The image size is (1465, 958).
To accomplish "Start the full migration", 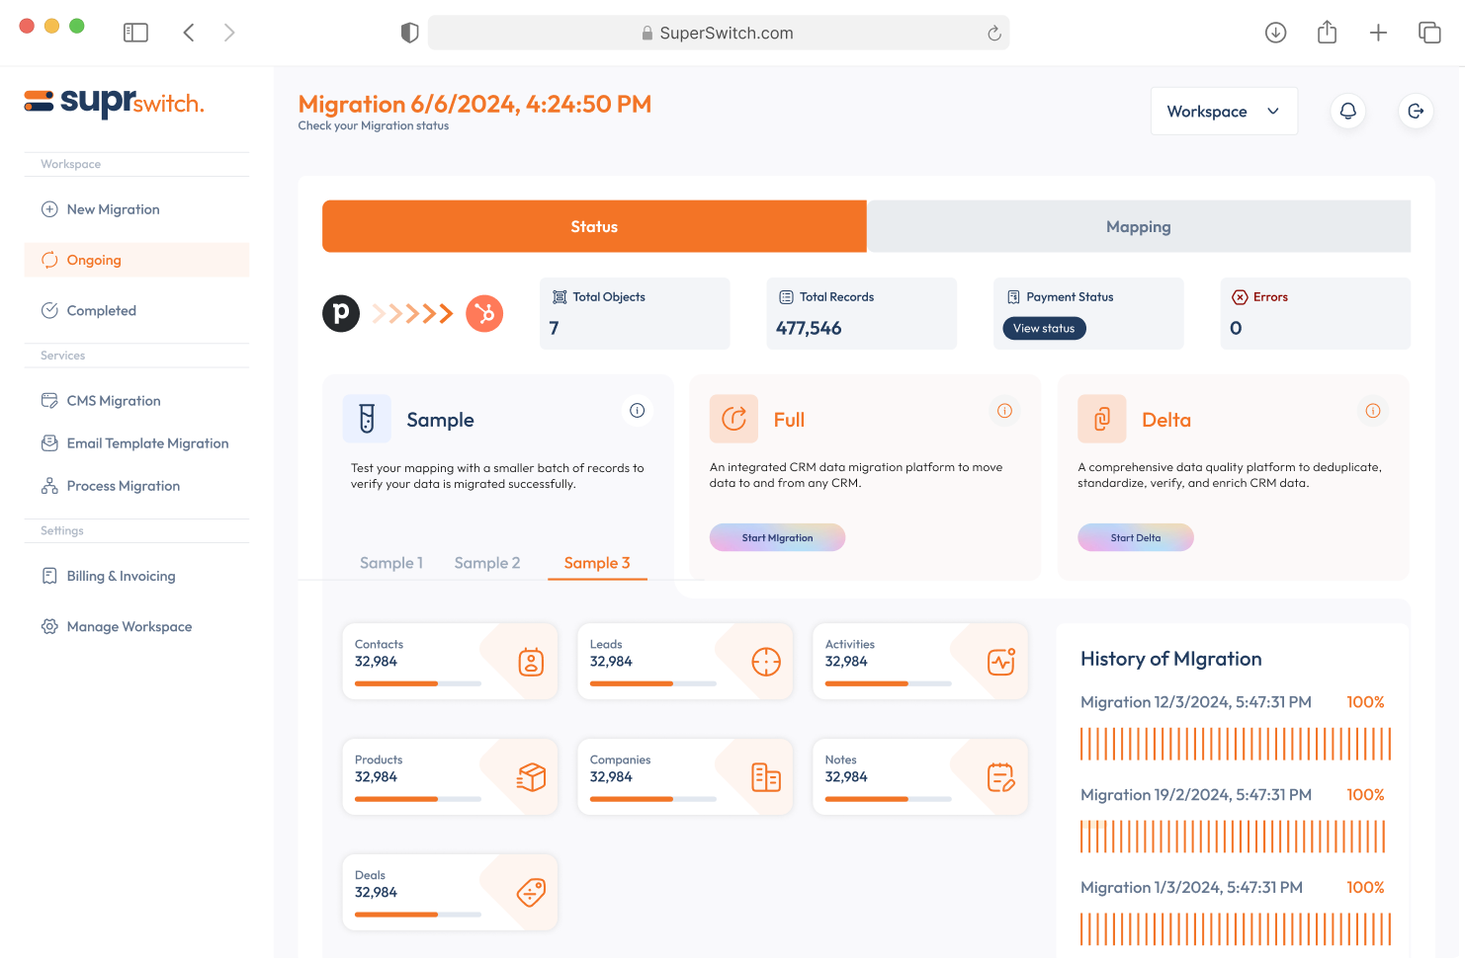I will (777, 538).
